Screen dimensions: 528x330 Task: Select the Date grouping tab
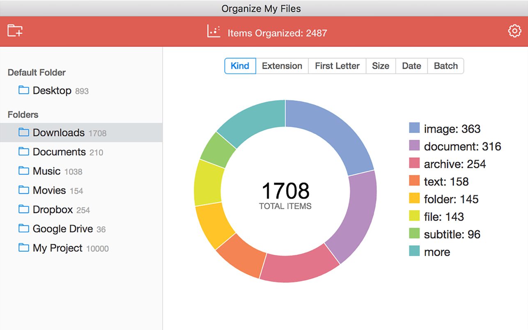(x=411, y=66)
